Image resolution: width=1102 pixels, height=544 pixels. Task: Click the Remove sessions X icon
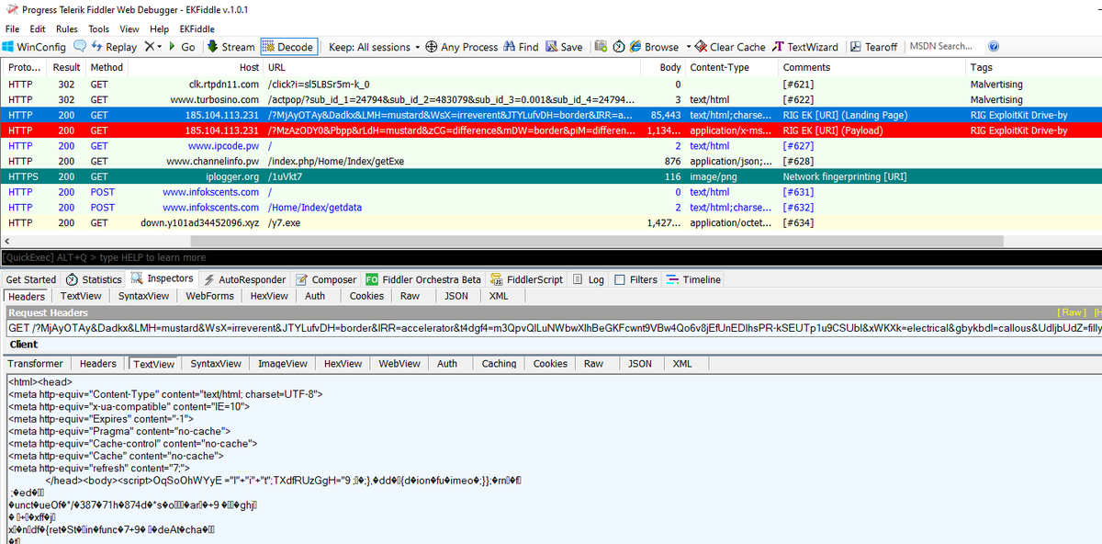click(x=150, y=47)
